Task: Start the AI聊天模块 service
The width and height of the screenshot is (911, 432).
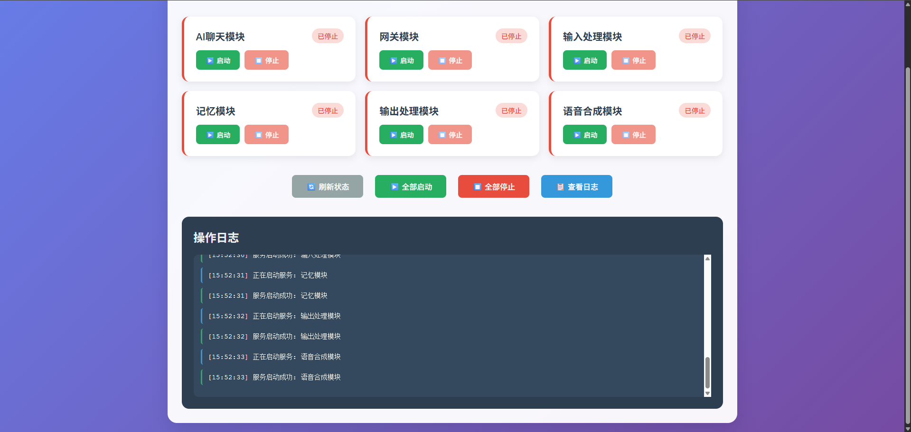Action: 218,60
